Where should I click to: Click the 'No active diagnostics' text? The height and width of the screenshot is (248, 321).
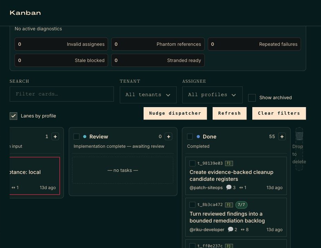click(x=38, y=29)
